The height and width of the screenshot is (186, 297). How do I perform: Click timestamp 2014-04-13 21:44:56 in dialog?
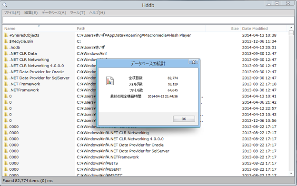(x=162, y=96)
